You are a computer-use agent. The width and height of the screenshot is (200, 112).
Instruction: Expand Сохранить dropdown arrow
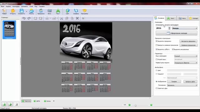[27, 12]
